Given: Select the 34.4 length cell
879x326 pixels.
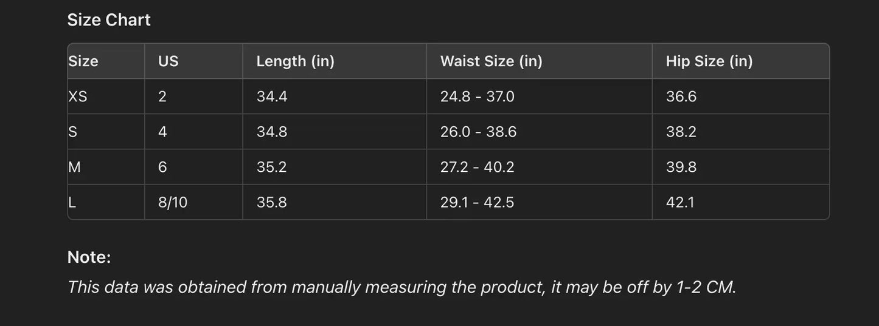Looking at the screenshot, I should [x=272, y=97].
